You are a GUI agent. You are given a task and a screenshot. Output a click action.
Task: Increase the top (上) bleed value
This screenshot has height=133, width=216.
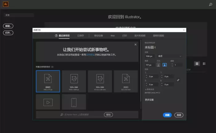tap(146, 76)
